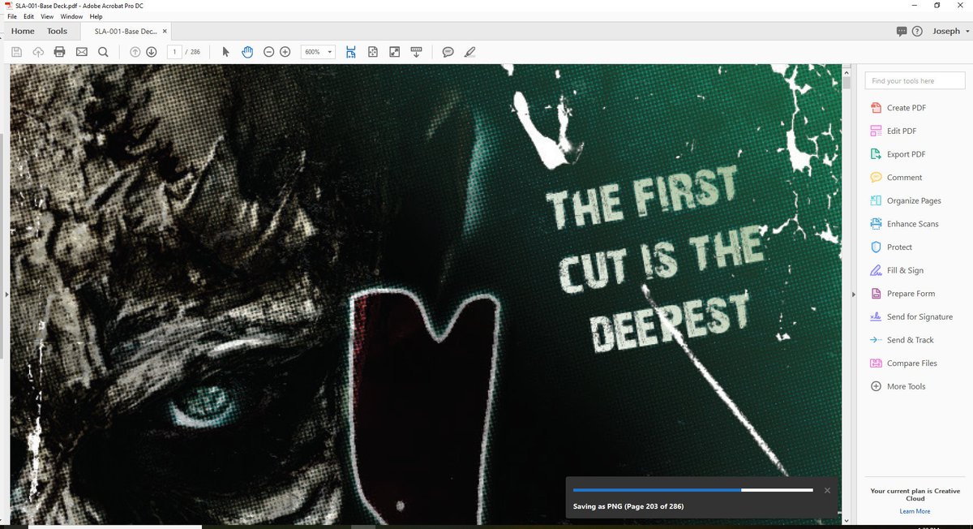Click the Learn More link
The image size is (973, 529).
point(915,511)
